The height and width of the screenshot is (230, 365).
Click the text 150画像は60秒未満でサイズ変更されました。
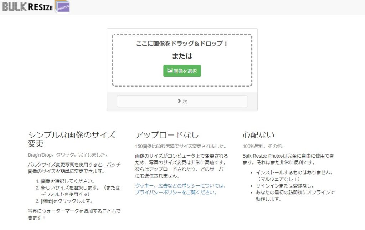point(181,147)
